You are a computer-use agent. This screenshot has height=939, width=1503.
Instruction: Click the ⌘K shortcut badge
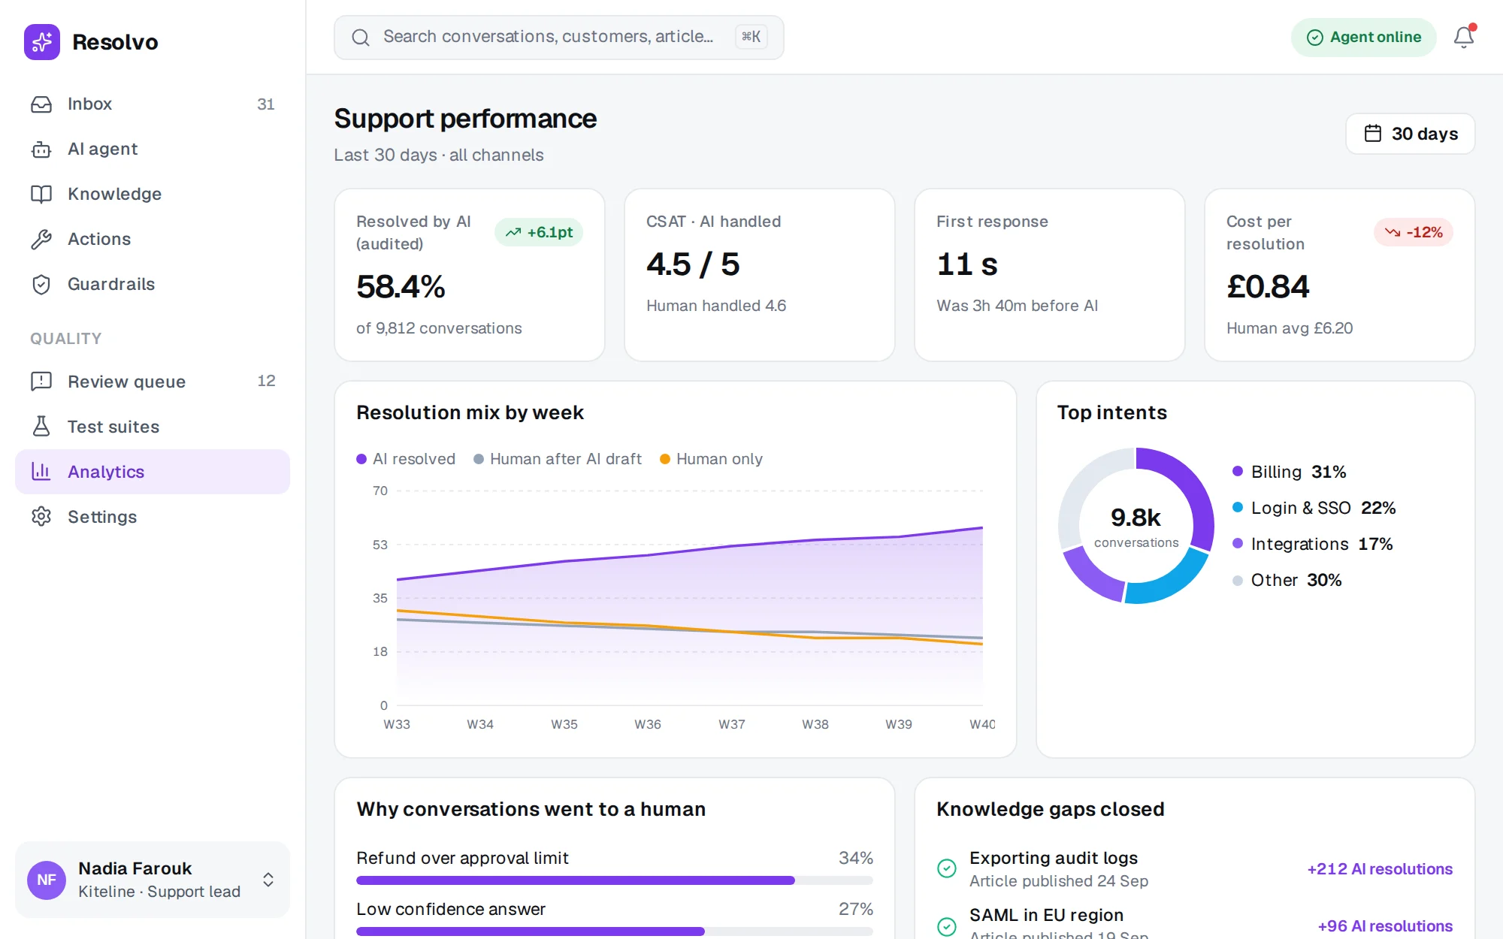[x=751, y=37]
